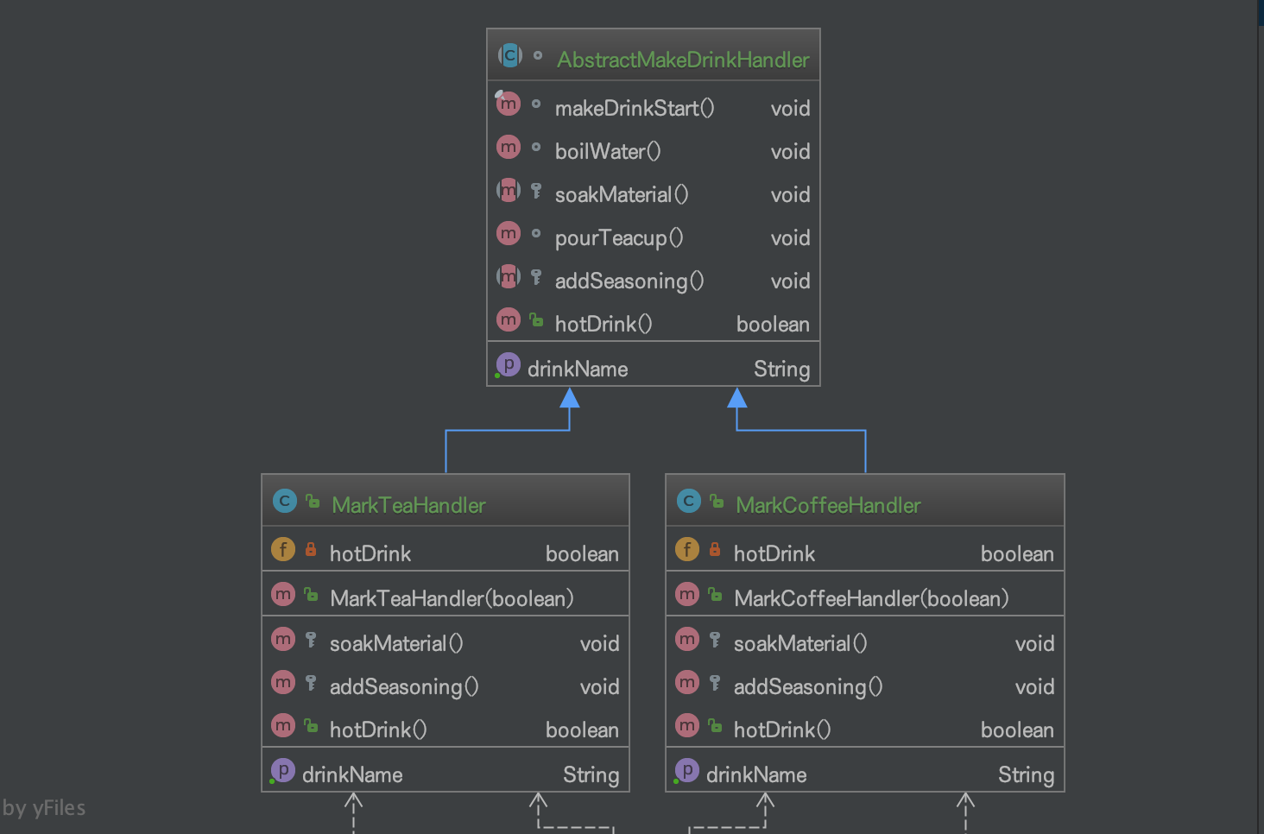Select the MarkTeaHandler(boolean) constructor
1264x834 pixels.
tap(452, 598)
